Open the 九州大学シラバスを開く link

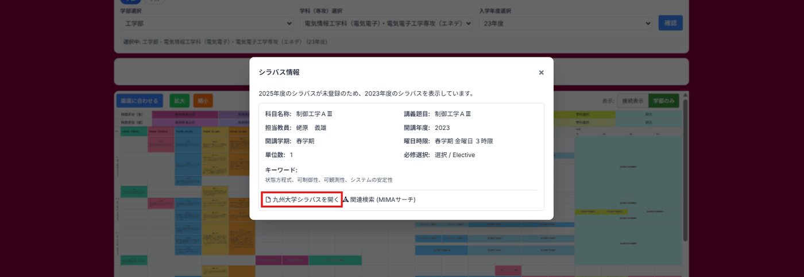tap(302, 199)
